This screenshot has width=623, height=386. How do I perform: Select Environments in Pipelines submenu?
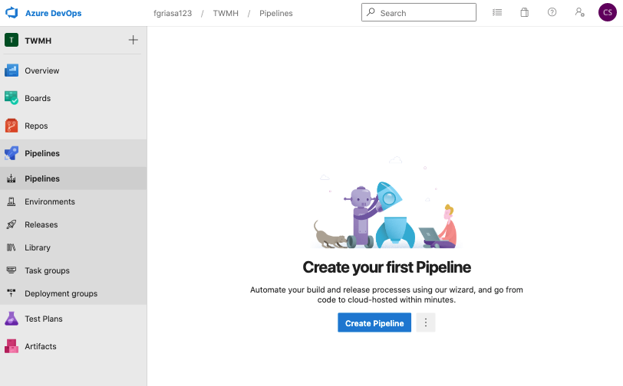pos(50,201)
